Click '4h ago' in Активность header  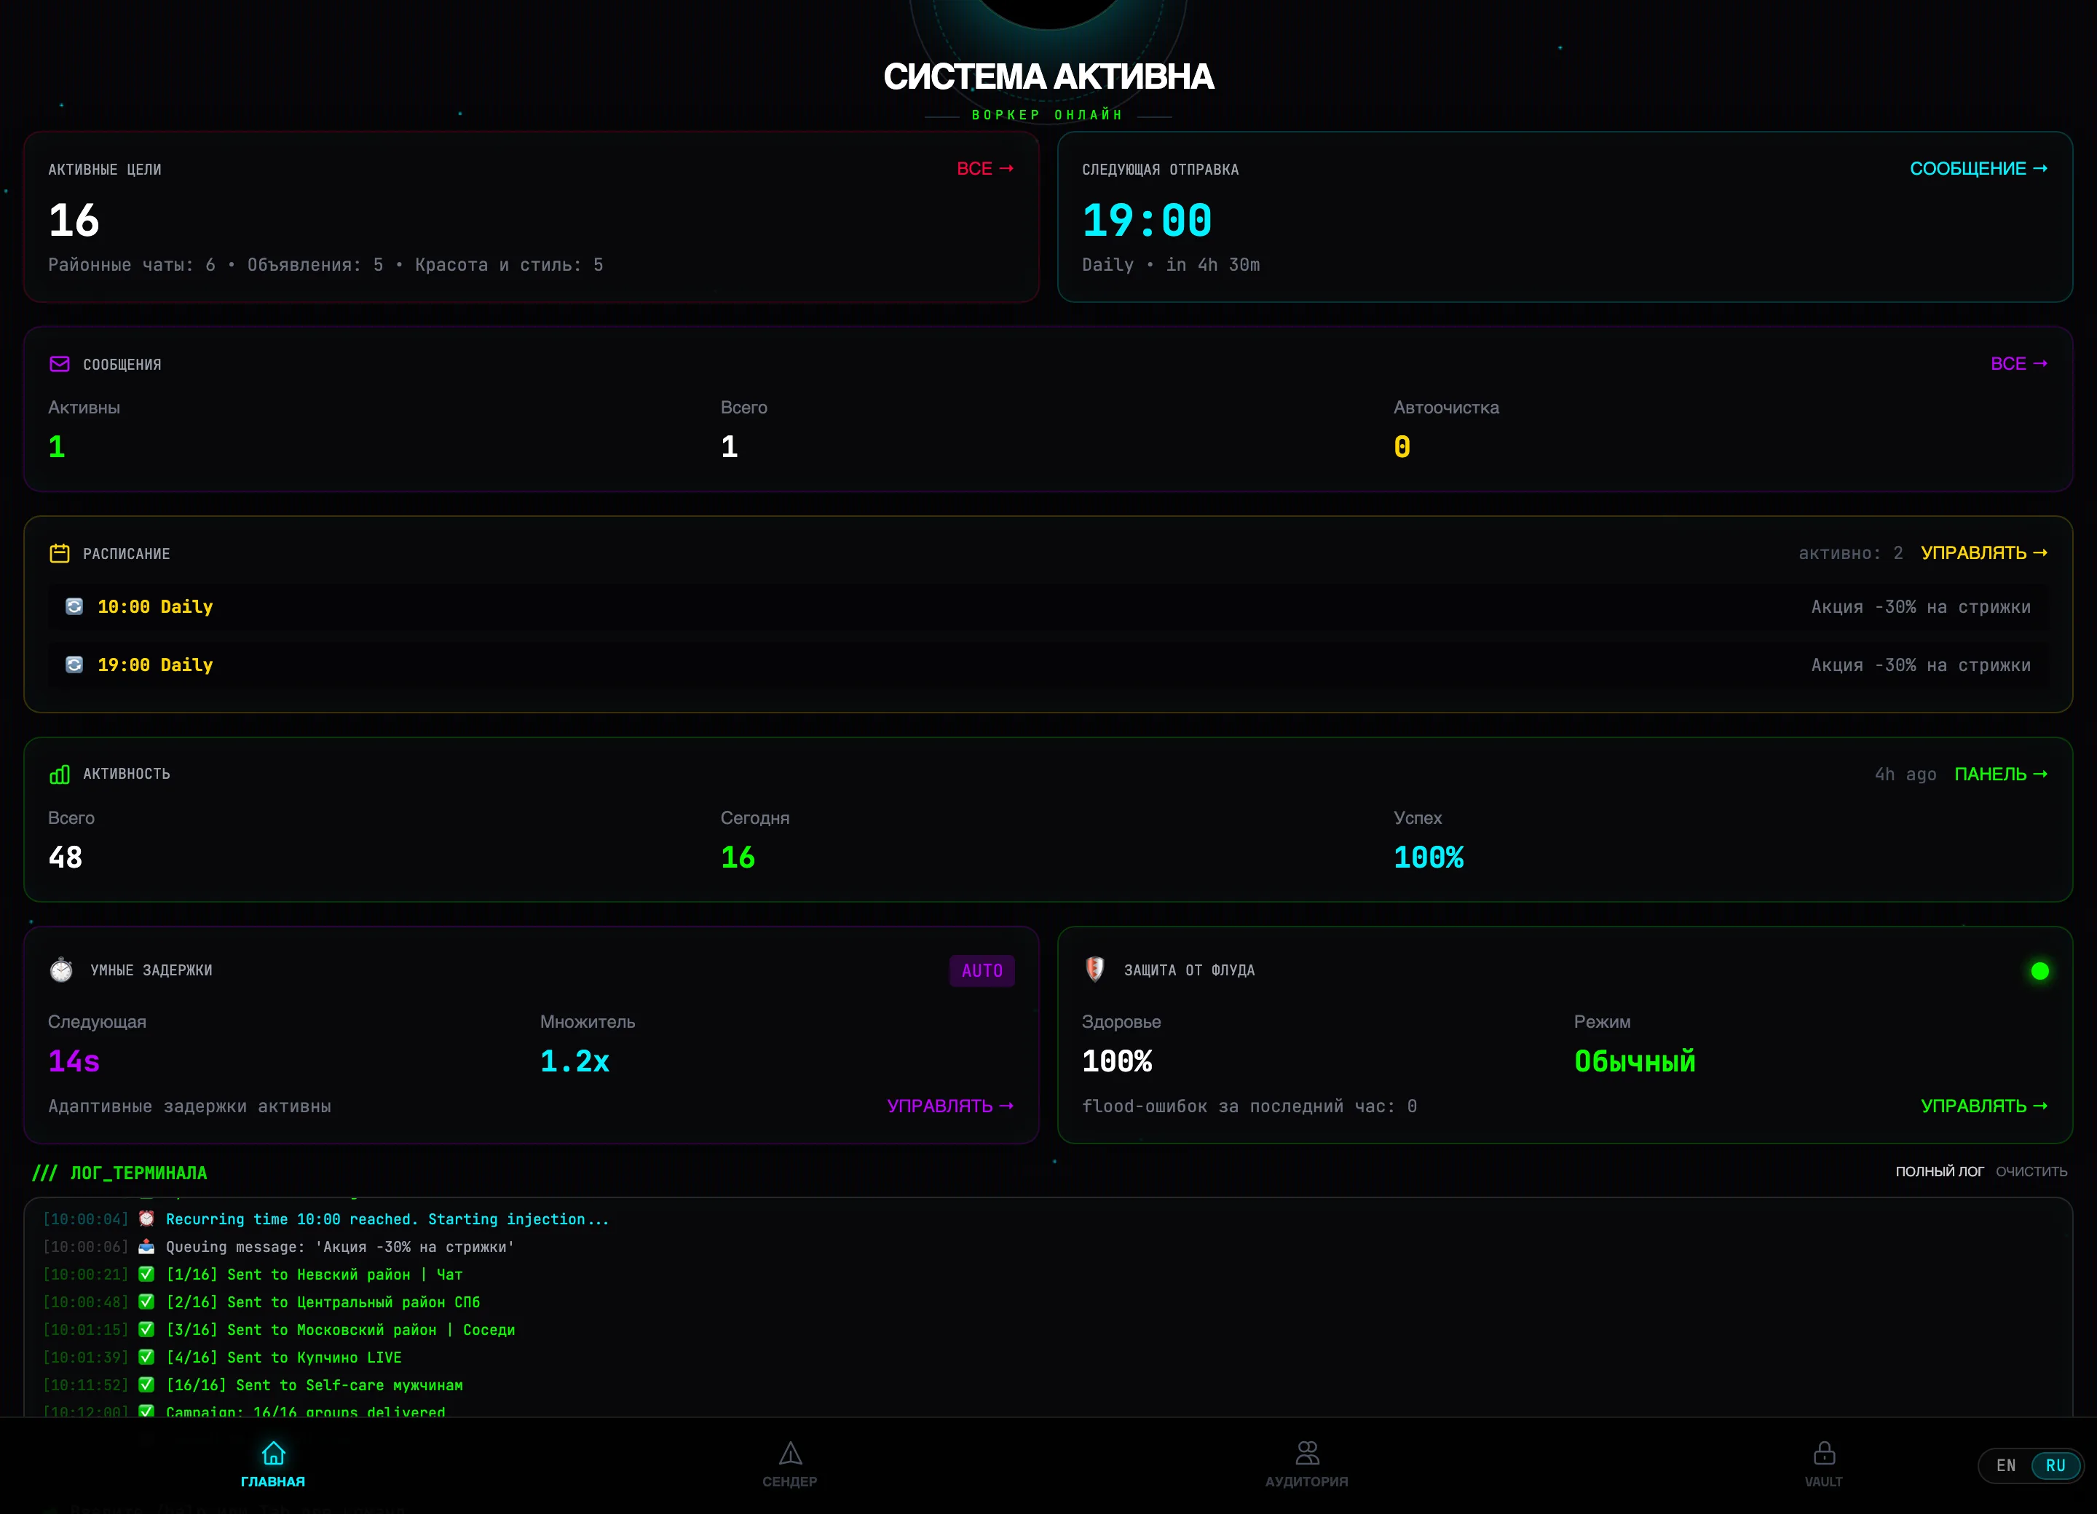pyautogui.click(x=1905, y=774)
